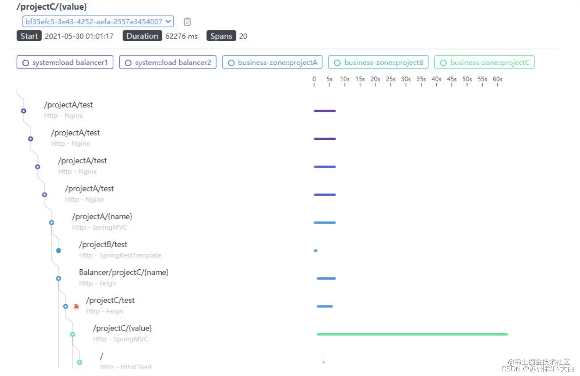Select the green /projectC/{value} span node
Screen dimensions: 580x376
[x=72, y=334]
